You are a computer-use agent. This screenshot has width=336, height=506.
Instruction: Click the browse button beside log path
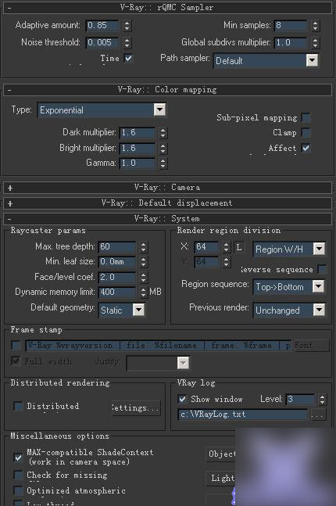pyautogui.click(x=318, y=414)
